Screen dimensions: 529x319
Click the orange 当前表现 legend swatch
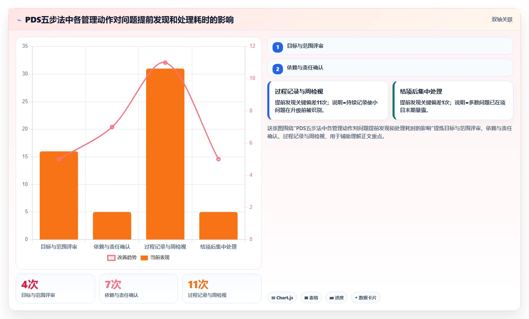[x=144, y=258]
